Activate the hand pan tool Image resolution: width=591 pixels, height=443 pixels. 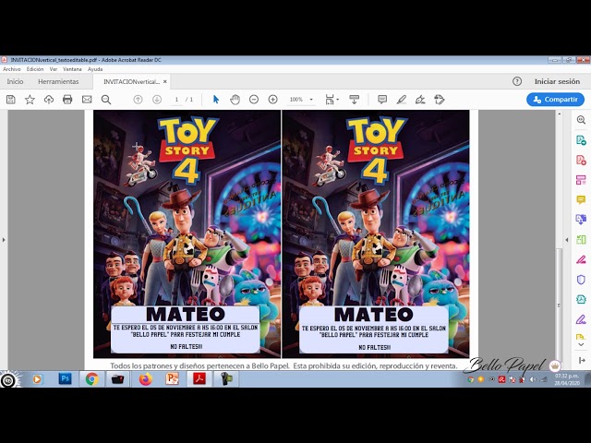point(235,100)
